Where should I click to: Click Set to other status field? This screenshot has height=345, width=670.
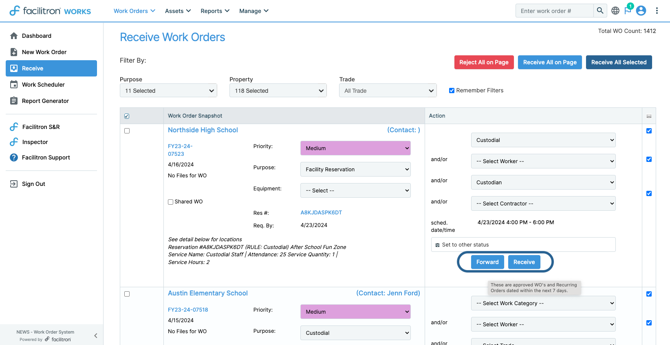[523, 245]
